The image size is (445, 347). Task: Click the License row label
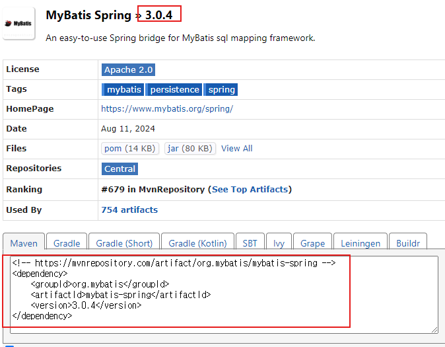[x=22, y=69]
